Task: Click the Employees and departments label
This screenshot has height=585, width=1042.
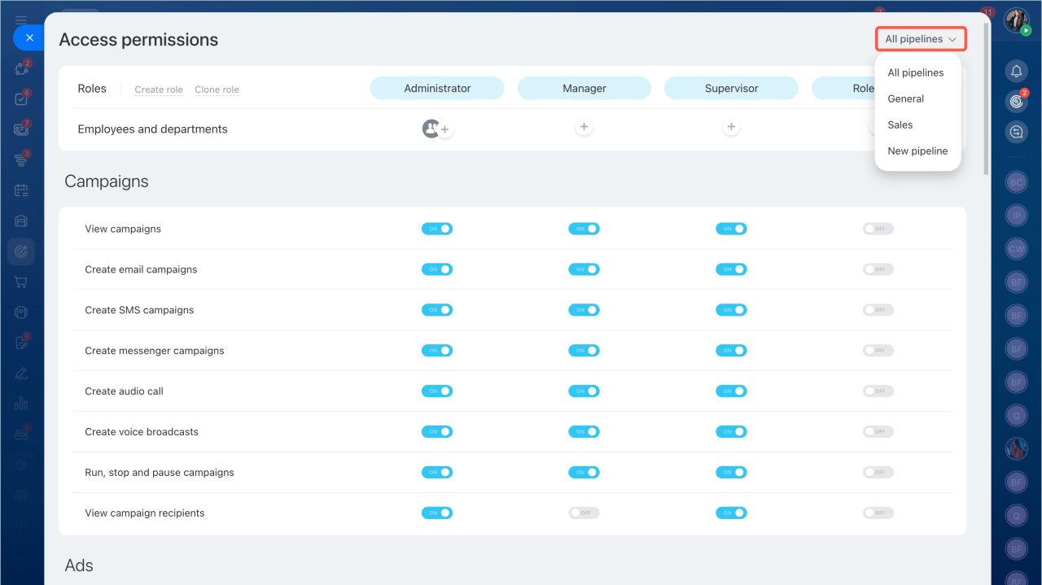Action: tap(152, 129)
